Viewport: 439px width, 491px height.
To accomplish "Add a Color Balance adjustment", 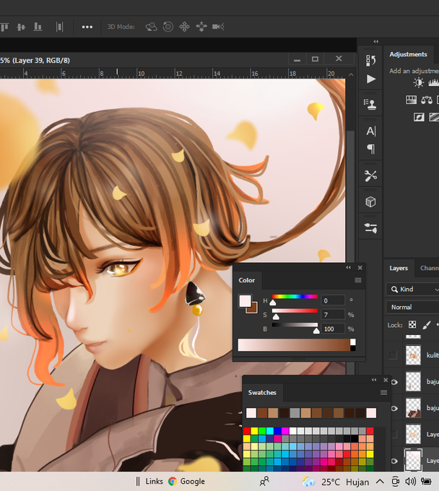I will tap(427, 100).
